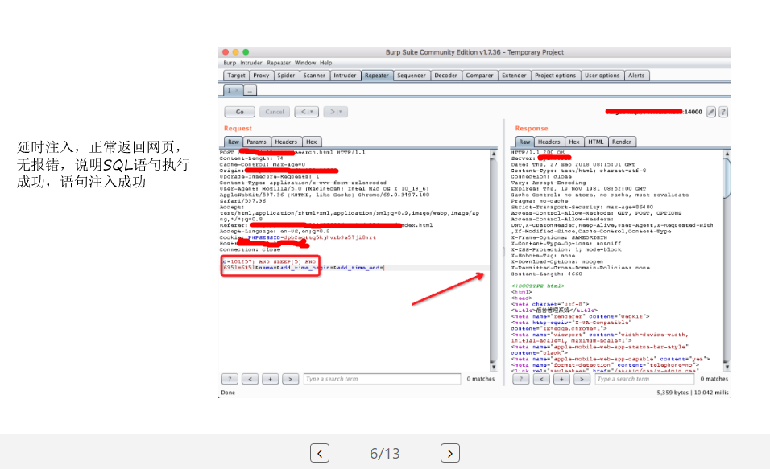This screenshot has width=770, height=469.
Task: Select response Raw view tab
Action: [x=524, y=142]
